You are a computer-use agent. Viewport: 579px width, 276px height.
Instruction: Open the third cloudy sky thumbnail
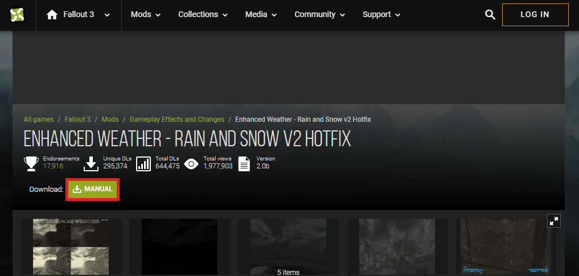tap(288, 247)
